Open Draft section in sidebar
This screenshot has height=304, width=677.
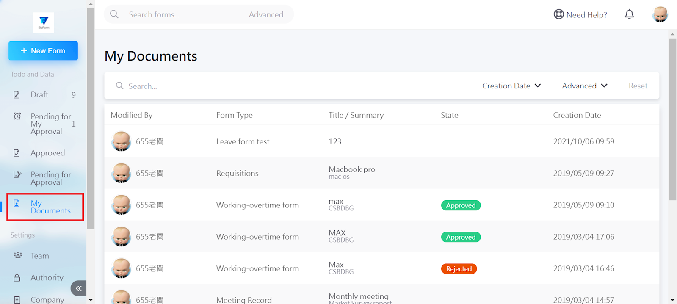click(39, 95)
